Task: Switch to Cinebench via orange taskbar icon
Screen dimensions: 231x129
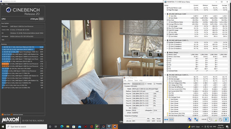Action: [115, 126]
